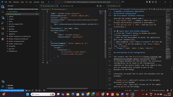Click Codespaces remote indicator in status bar

tap(12, 90)
